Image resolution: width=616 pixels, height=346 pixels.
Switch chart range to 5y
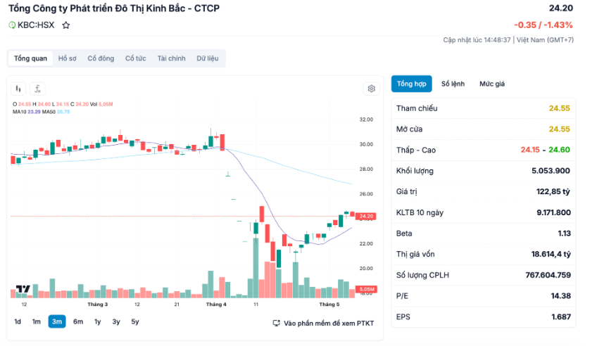[x=134, y=322]
